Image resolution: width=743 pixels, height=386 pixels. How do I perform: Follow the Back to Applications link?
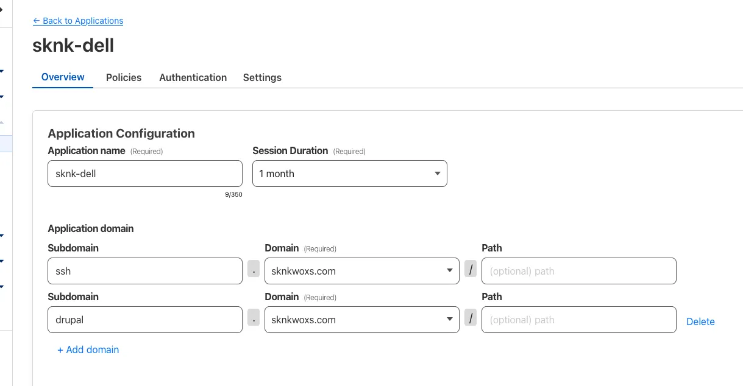[x=78, y=21]
